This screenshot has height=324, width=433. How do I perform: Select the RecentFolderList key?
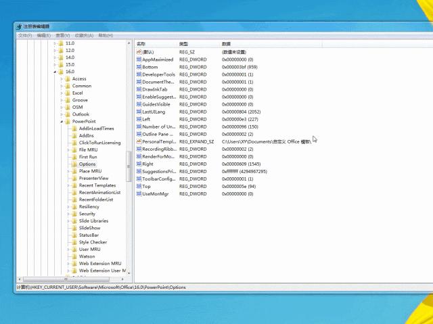click(x=96, y=200)
